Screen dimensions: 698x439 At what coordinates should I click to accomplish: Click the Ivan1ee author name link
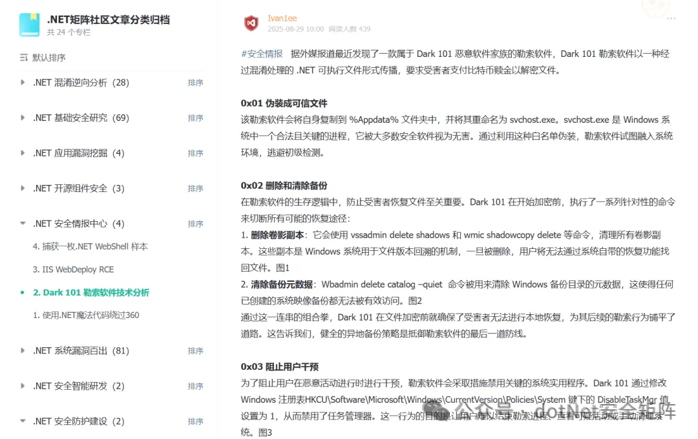[x=282, y=18]
